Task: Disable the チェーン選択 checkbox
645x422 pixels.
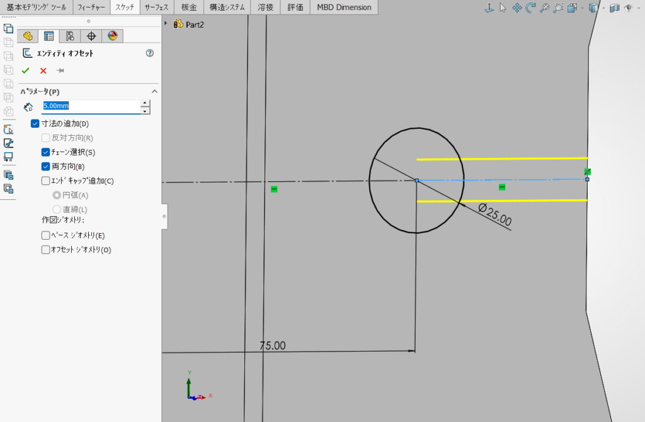Action: point(45,152)
